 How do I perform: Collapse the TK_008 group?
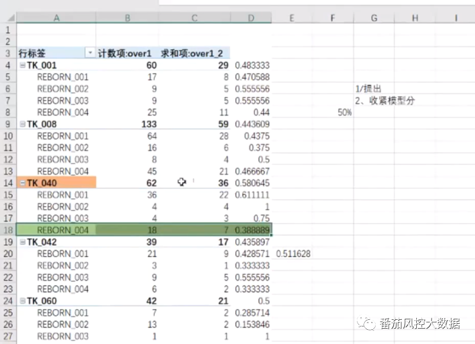[x=23, y=125]
